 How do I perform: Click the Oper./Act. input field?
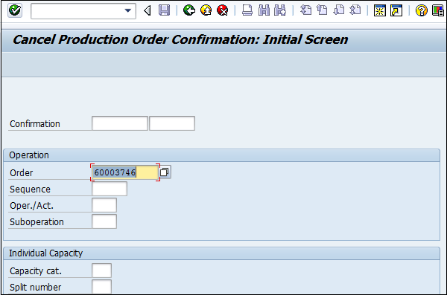tap(104, 205)
